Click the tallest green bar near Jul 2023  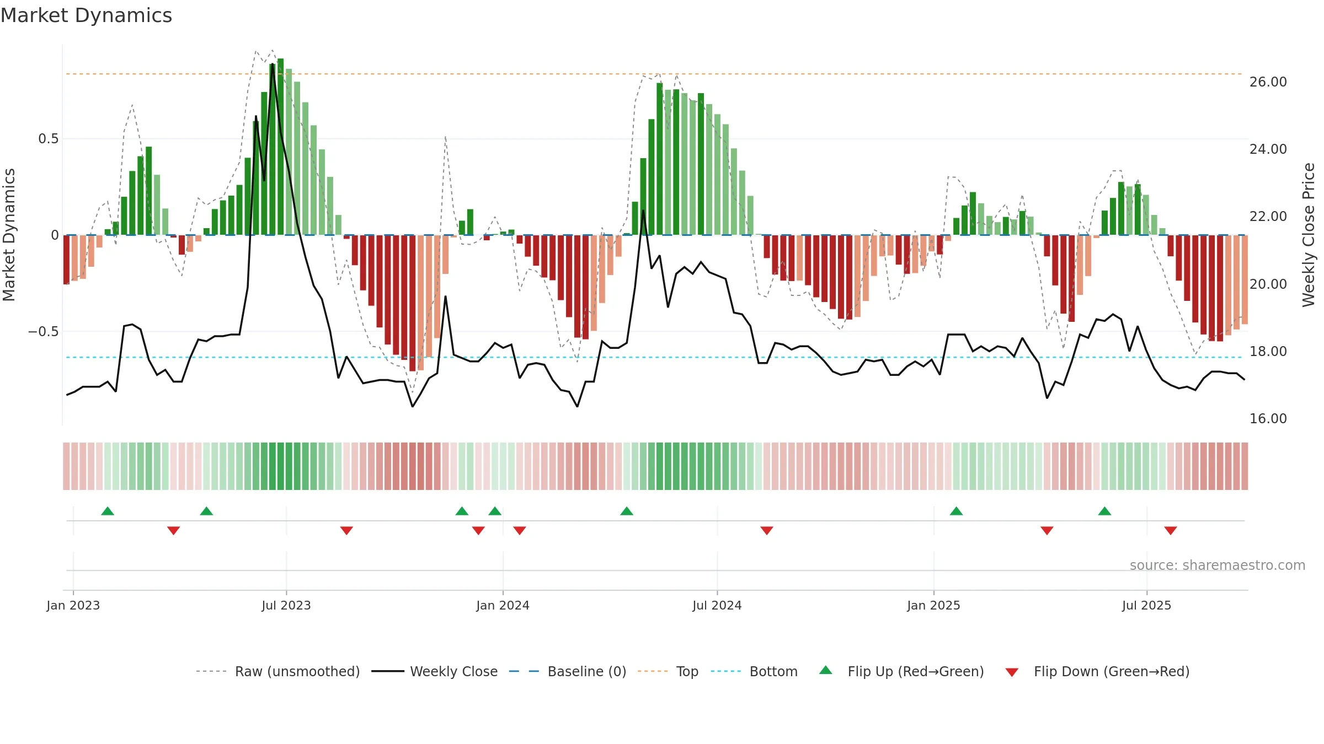click(x=281, y=147)
